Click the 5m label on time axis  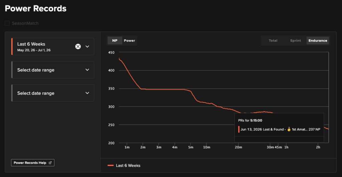(191, 147)
